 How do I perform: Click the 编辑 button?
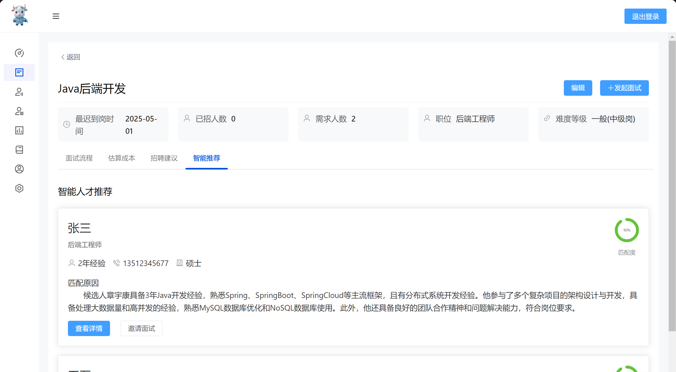click(x=578, y=88)
